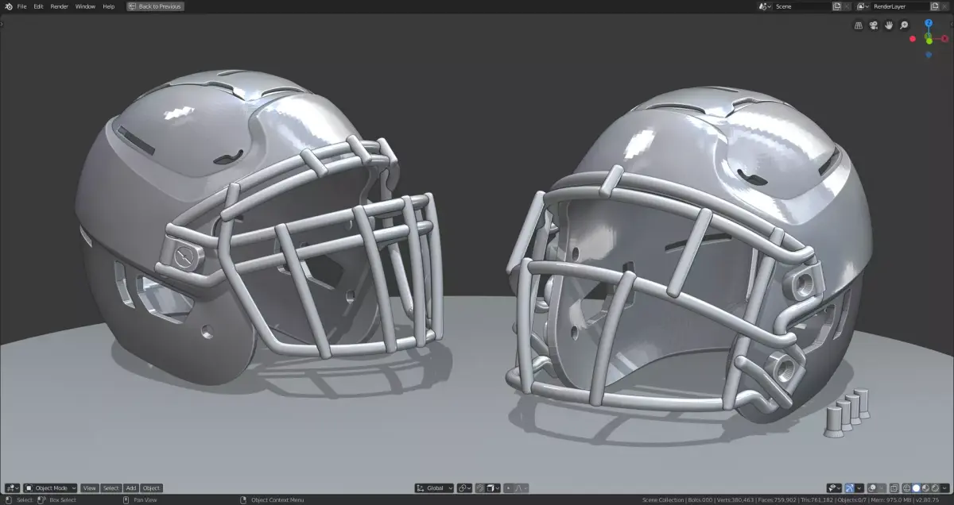Screen dimensions: 954x505
Task: Click the 'Box Select' status bar hint
Action: [63, 500]
